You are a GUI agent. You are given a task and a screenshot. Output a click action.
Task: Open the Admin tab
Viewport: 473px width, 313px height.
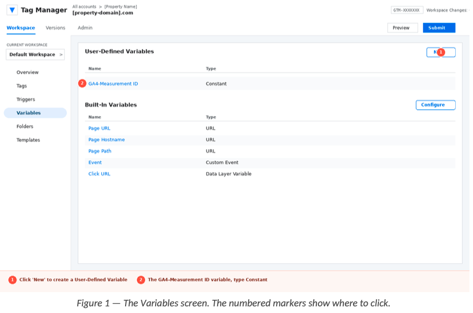click(x=85, y=28)
